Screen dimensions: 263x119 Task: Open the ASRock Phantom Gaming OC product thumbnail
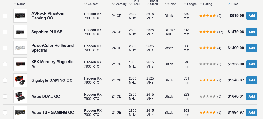(x=20, y=16)
